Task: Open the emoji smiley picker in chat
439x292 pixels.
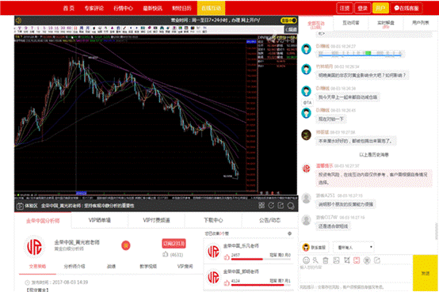Action: 307,260
